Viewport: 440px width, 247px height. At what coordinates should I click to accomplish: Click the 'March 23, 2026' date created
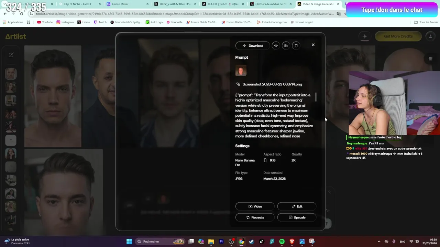pos(274,179)
